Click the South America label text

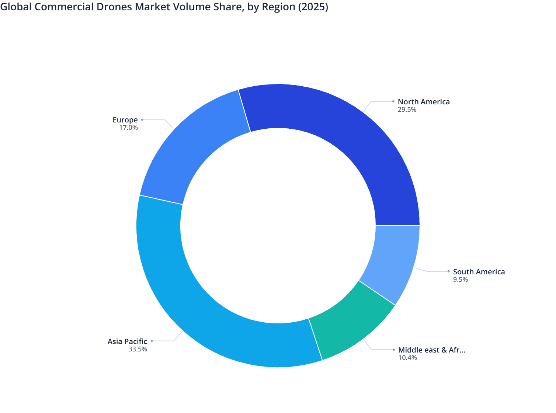click(x=479, y=272)
